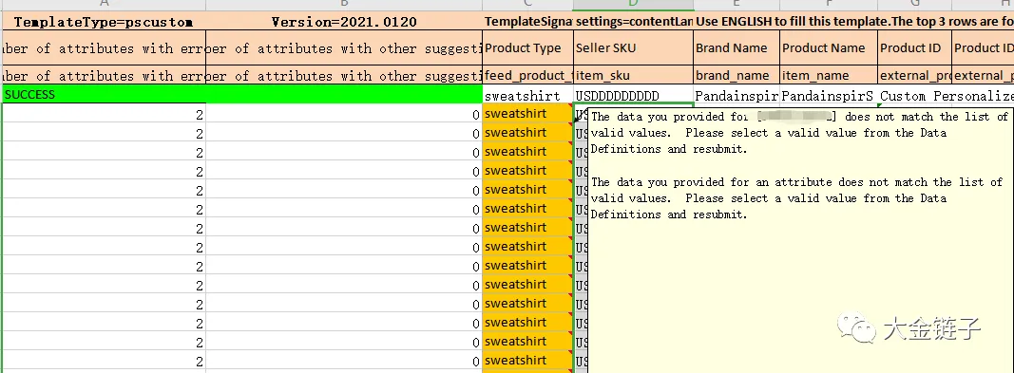1014x373 pixels.
Task: Select the USDDDDDDDDD SKU cell
Action: 633,96
